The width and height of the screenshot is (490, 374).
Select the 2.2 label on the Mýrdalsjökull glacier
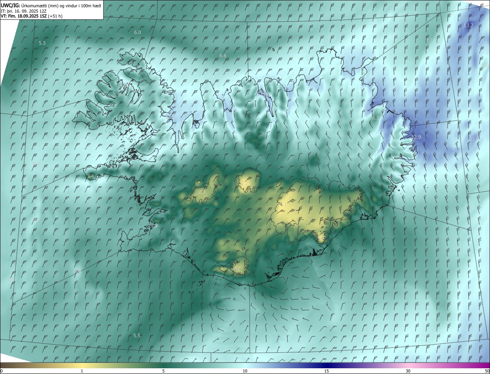237,269
